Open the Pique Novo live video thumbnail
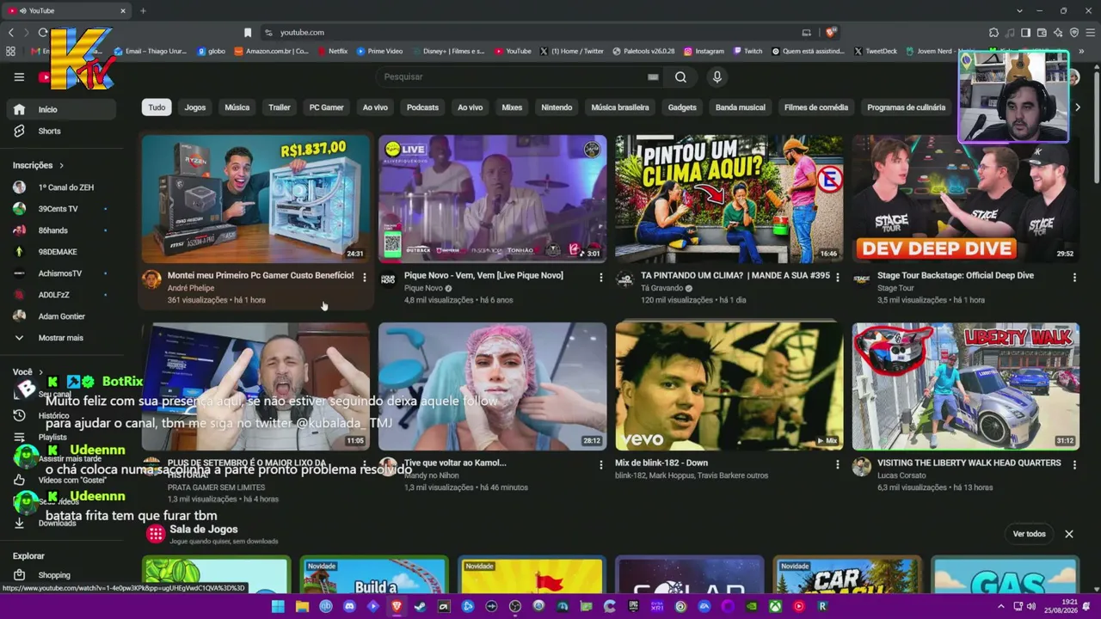 tap(492, 199)
